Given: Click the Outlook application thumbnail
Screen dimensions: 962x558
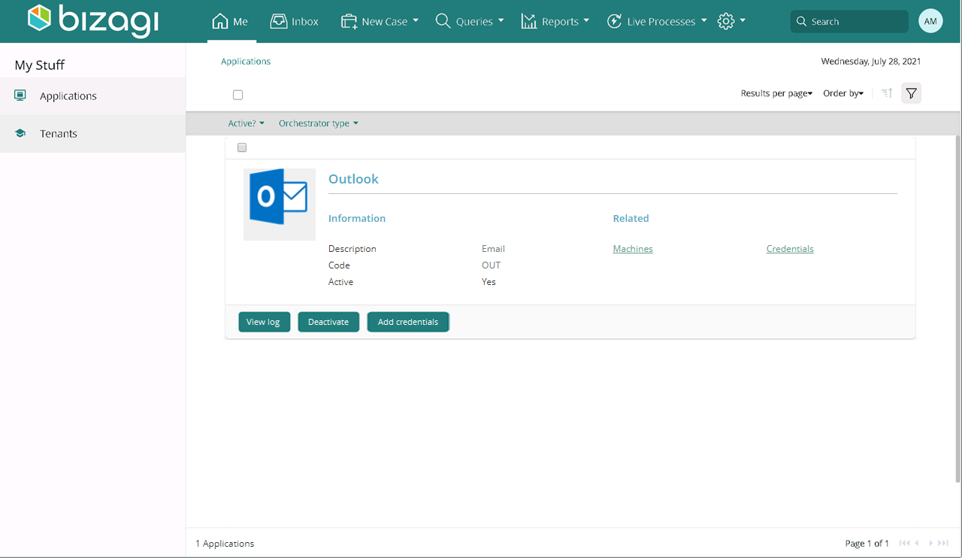Looking at the screenshot, I should [280, 205].
